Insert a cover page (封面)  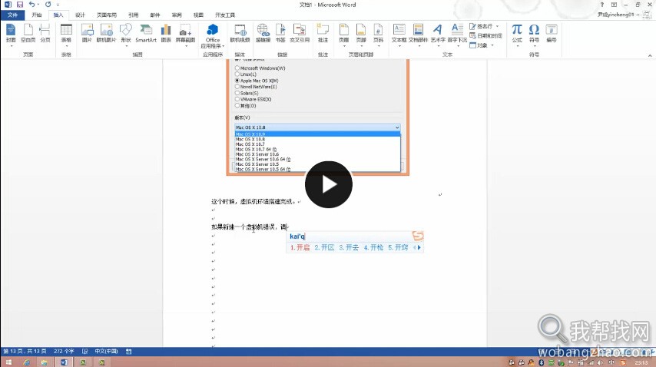point(11,33)
